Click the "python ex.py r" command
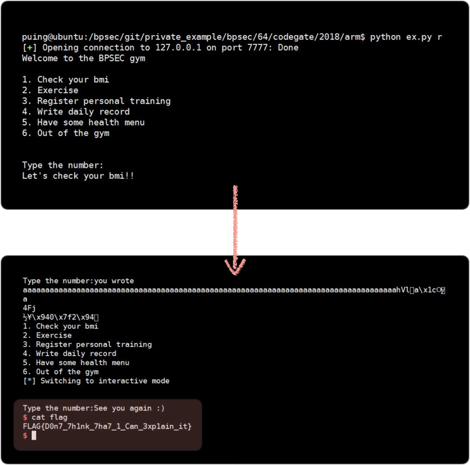470x465 pixels. tap(406, 37)
